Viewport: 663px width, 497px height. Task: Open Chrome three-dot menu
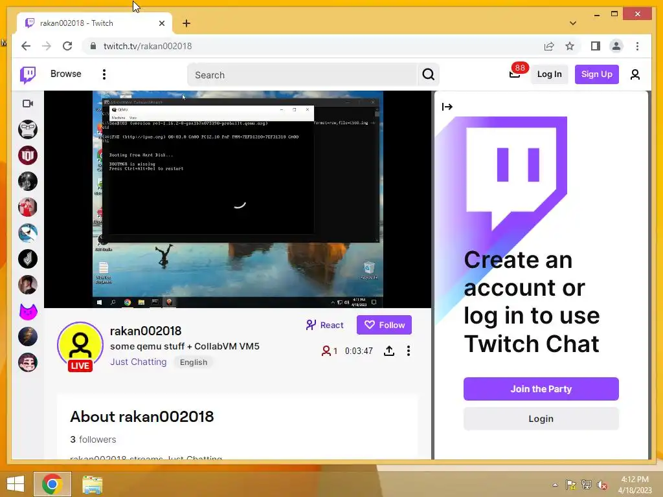(637, 46)
